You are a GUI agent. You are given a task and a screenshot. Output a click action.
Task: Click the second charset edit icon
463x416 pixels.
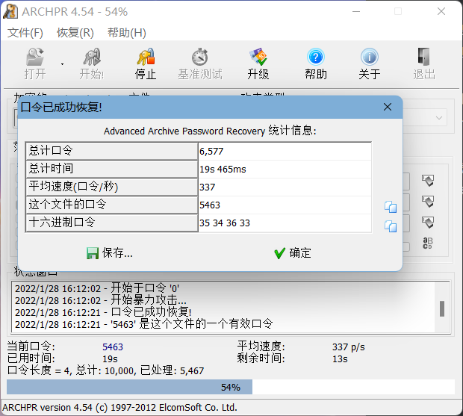[x=428, y=202]
